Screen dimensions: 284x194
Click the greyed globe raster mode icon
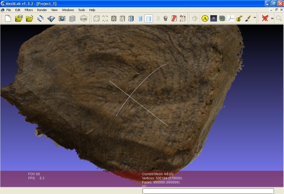[x=83, y=19]
